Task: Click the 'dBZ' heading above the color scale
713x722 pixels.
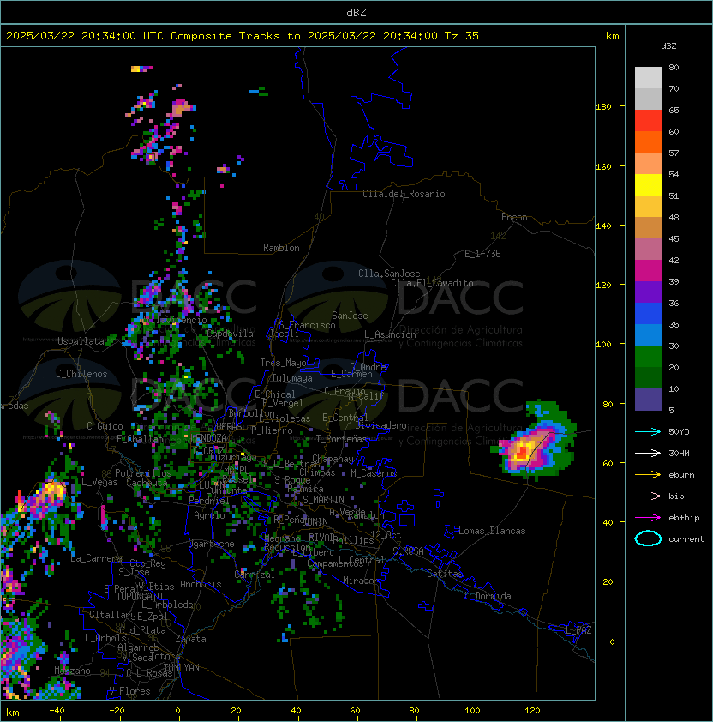Action: [668, 46]
